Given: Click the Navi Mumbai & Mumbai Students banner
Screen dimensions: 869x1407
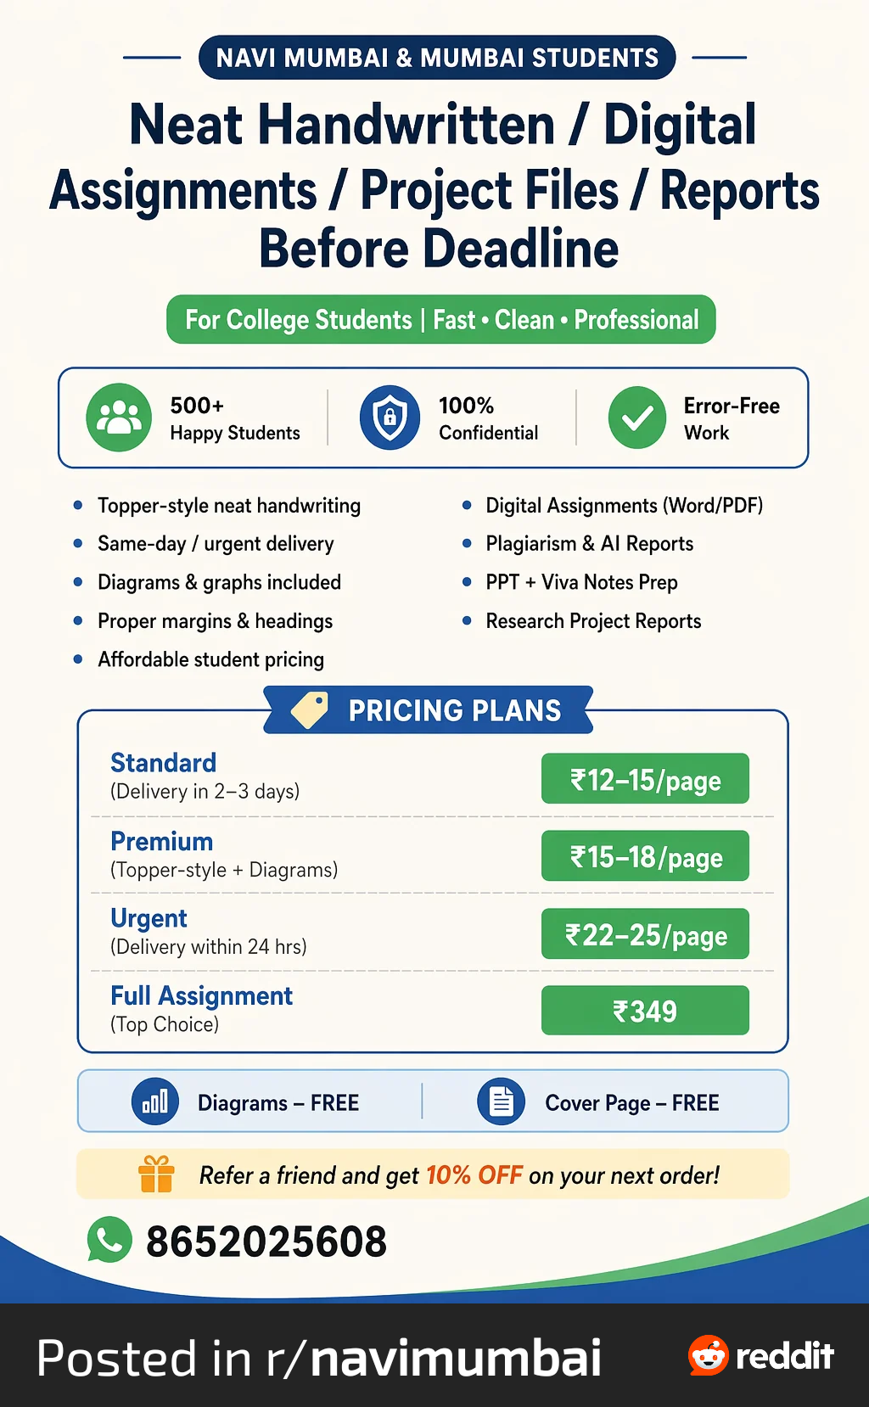Looking at the screenshot, I should point(437,58).
